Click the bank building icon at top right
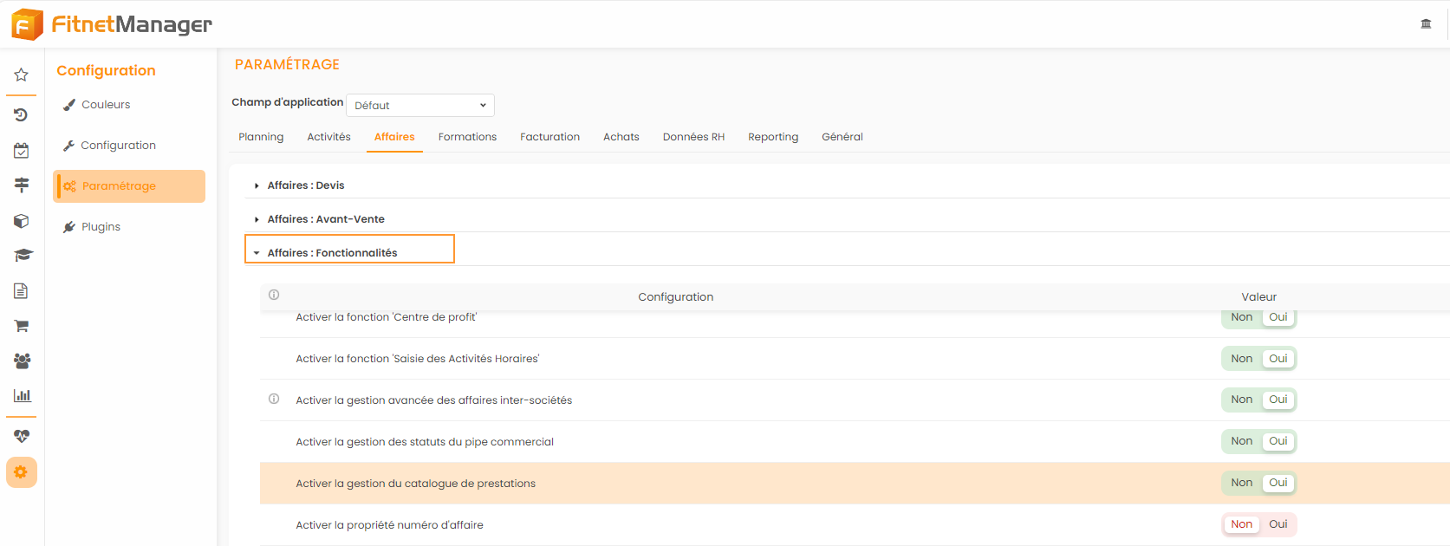The width and height of the screenshot is (1450, 546). pos(1426,23)
